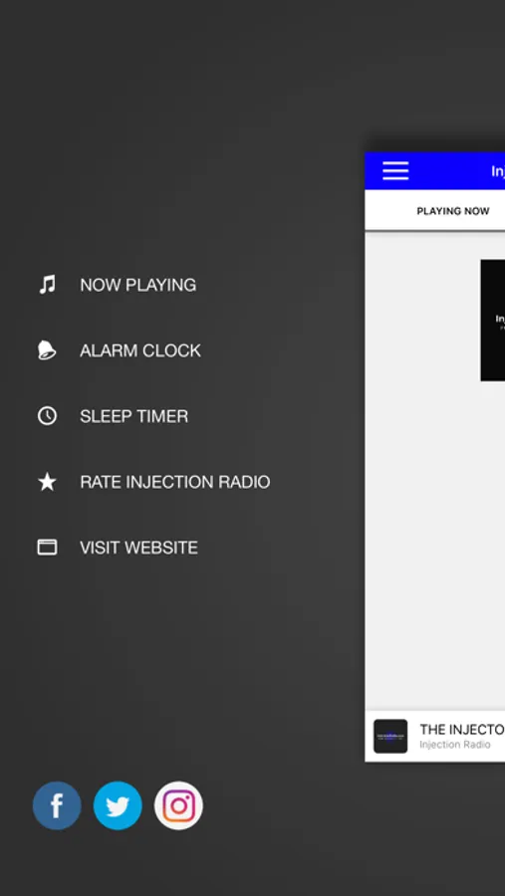Click the star rating icon
This screenshot has width=505, height=896.
(47, 482)
